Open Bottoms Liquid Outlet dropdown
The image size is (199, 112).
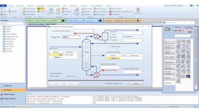[x=143, y=72]
